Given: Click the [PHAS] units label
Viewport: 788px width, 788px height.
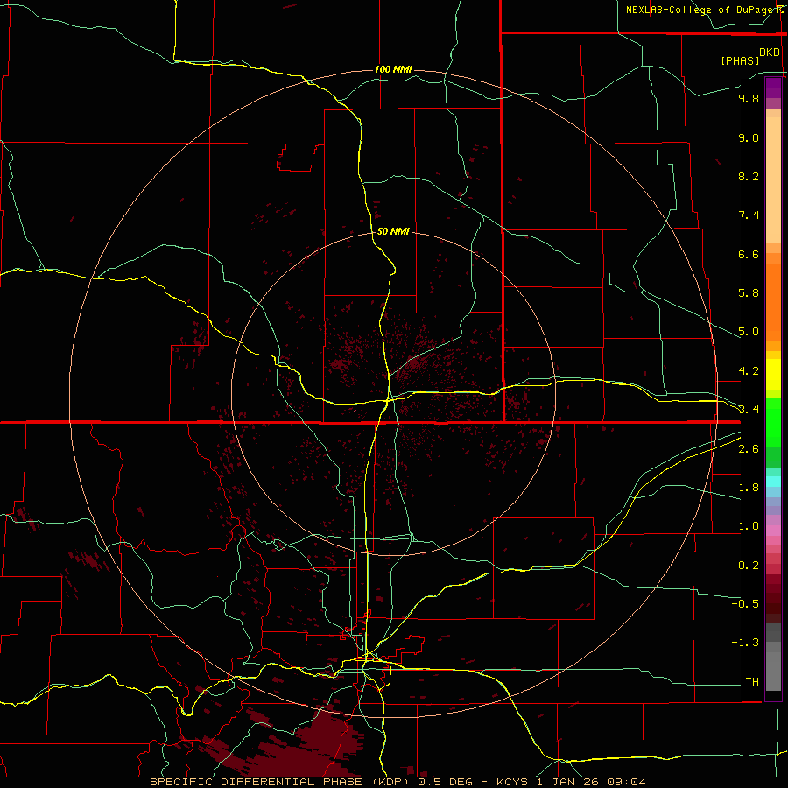Looking at the screenshot, I should (740, 60).
